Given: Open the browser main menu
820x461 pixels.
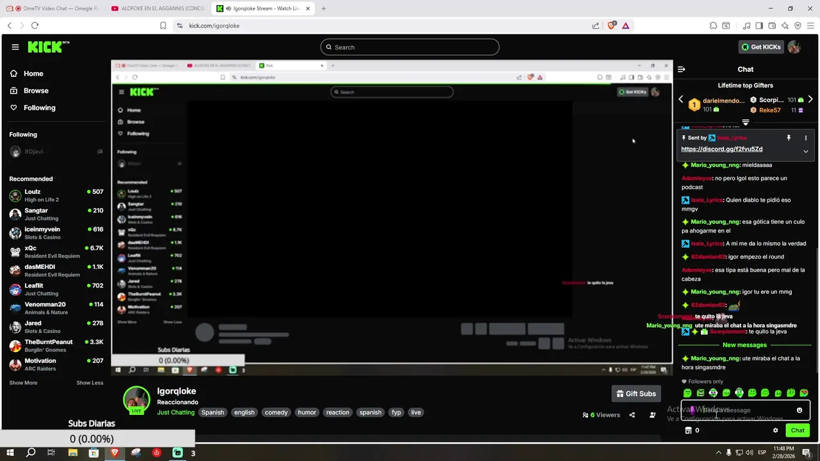Looking at the screenshot, I should click(x=810, y=26).
